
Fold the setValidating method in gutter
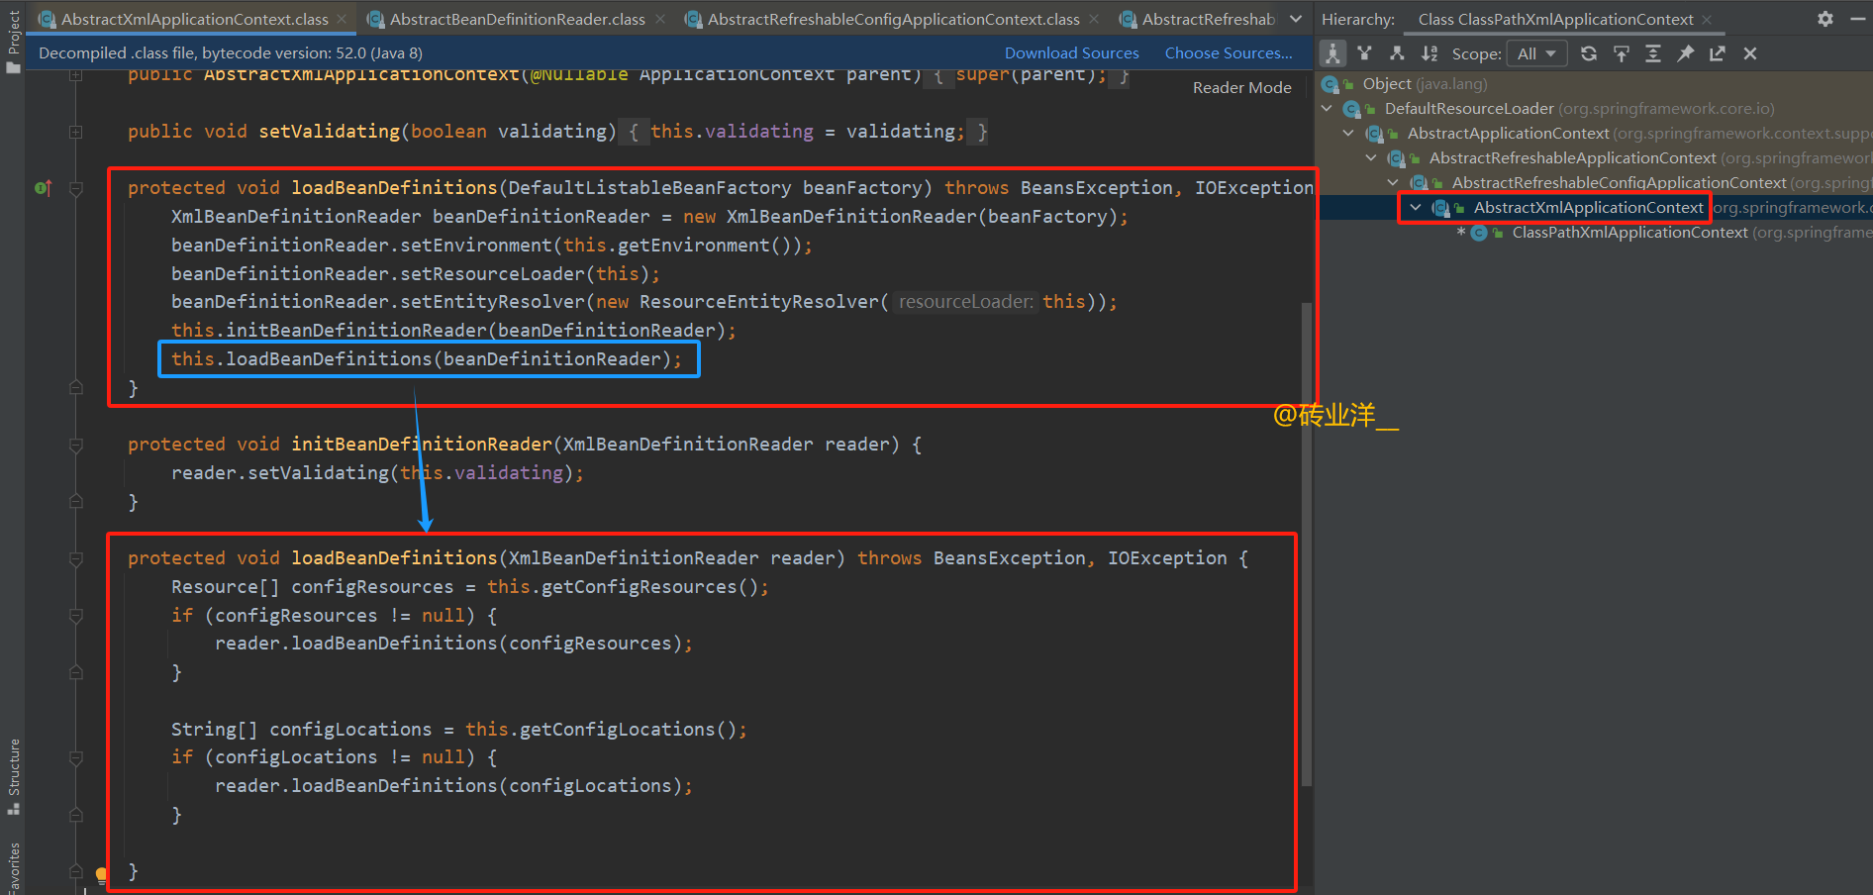pyautogui.click(x=76, y=132)
